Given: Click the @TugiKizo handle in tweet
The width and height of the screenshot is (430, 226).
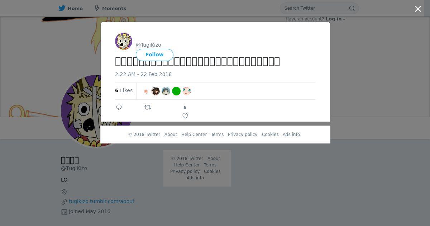Looking at the screenshot, I should (148, 45).
